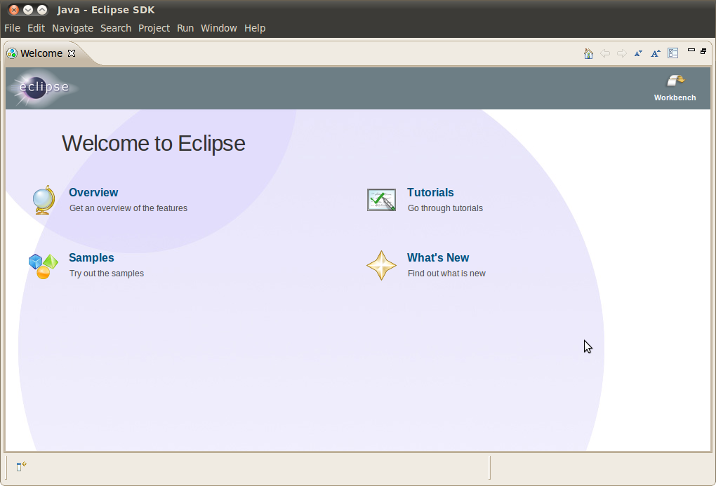This screenshot has width=716, height=486.
Task: Open the Help menu
Action: pos(255,28)
